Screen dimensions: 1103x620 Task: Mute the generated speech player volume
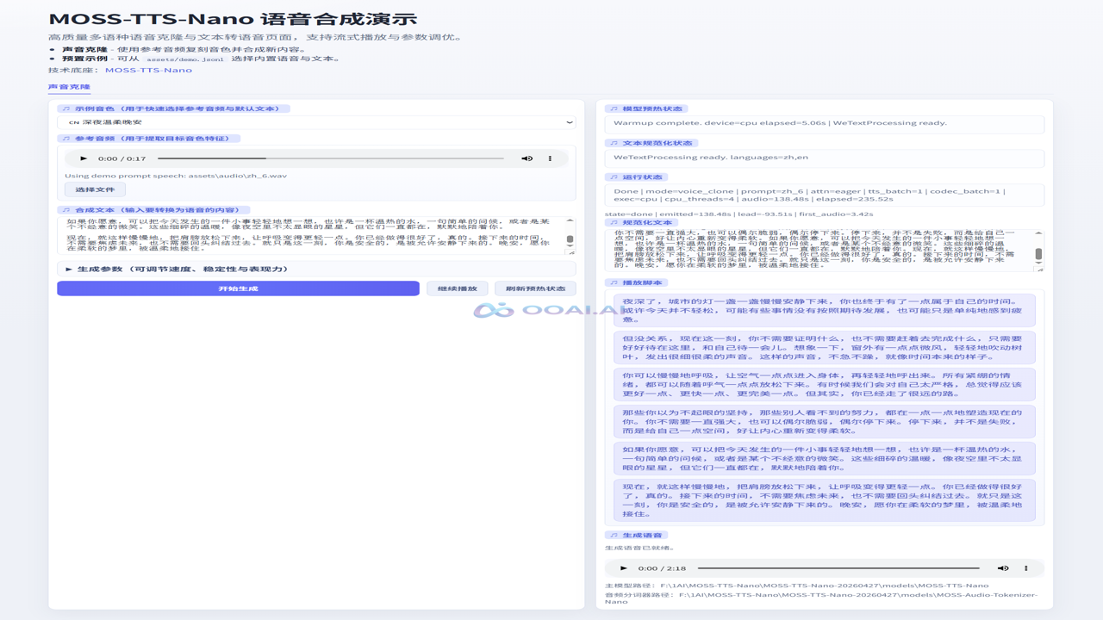coord(1003,568)
